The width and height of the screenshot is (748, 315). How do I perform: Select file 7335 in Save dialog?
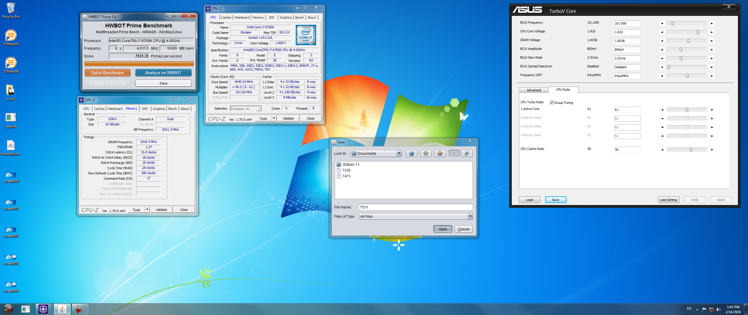click(344, 170)
